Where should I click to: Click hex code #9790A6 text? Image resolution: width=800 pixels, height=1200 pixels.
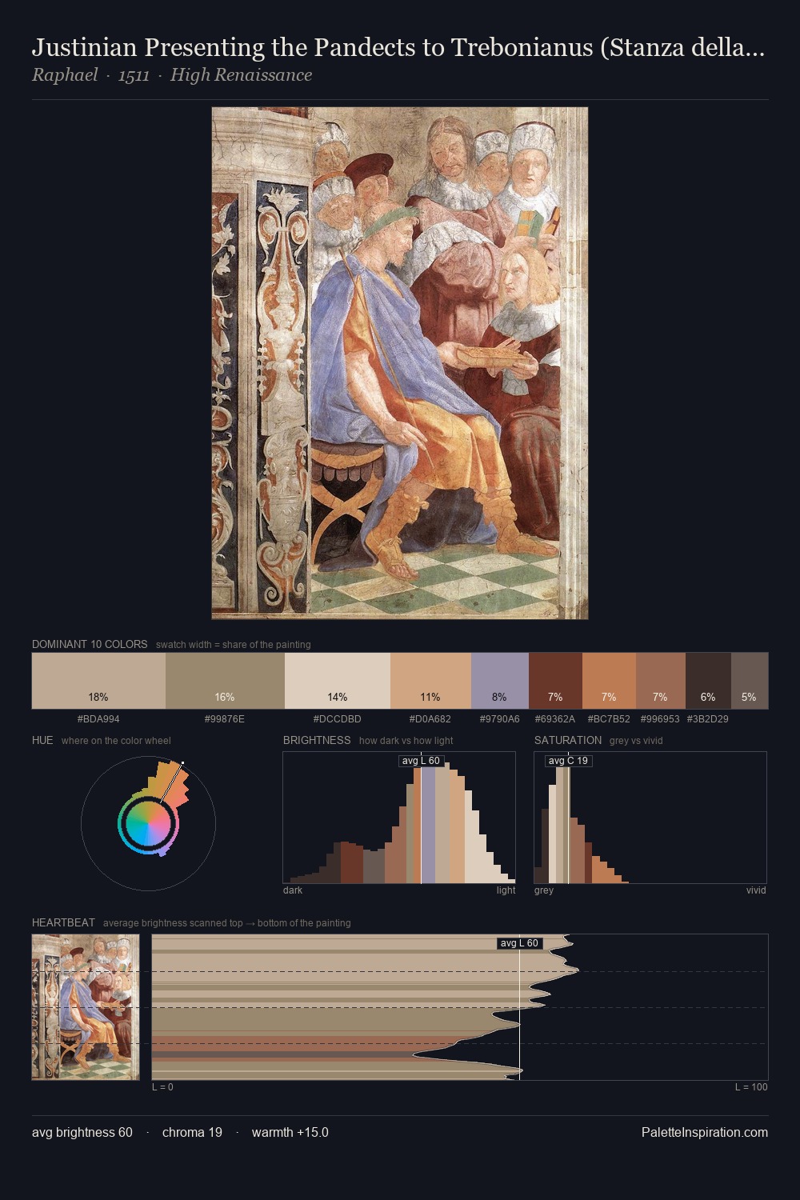pos(500,719)
